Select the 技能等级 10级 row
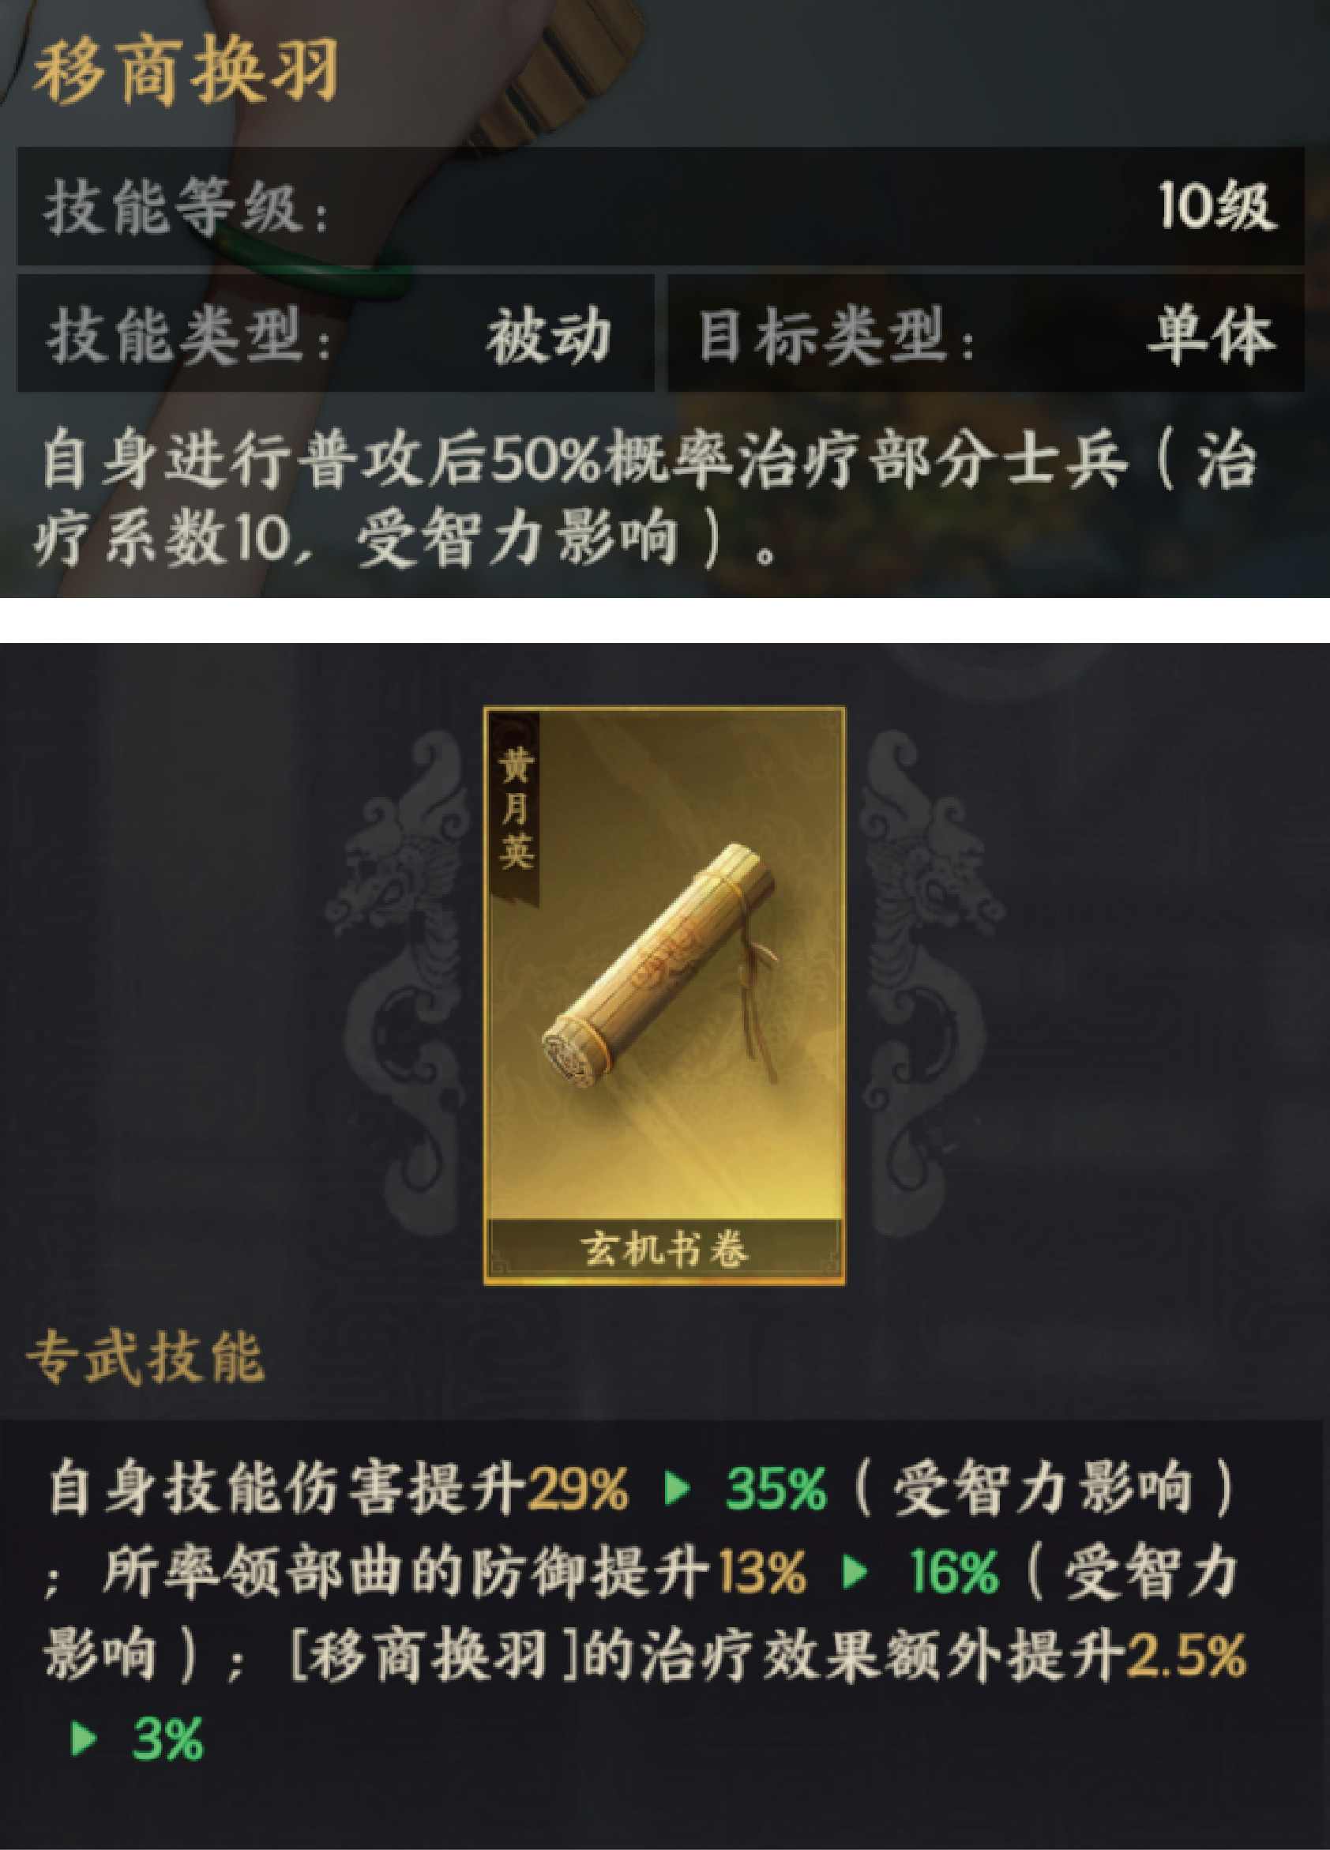1330x1850 pixels. pos(660,206)
